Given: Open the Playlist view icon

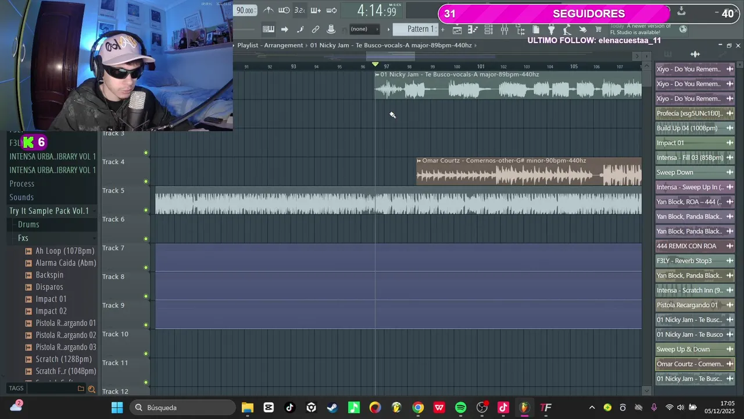Looking at the screenshot, I should pyautogui.click(x=457, y=29).
